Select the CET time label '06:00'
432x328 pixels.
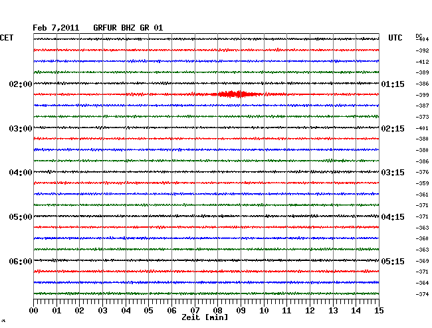point(21,261)
